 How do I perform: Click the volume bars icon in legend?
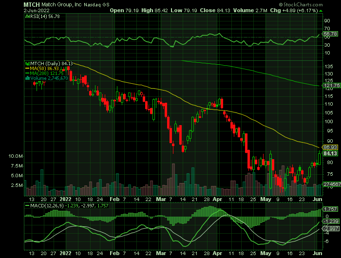point(27,78)
